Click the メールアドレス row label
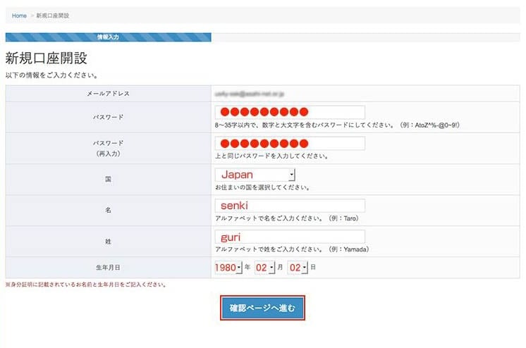 [x=108, y=93]
